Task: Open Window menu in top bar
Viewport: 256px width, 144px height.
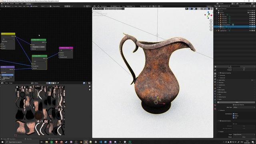Action: click(x=17, y=4)
